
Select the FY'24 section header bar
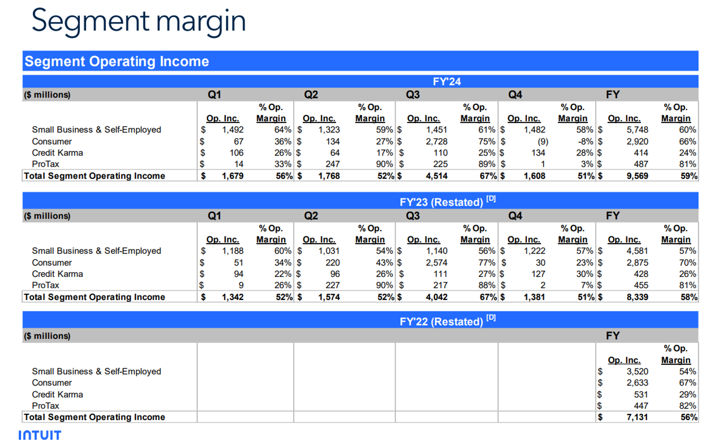click(446, 81)
